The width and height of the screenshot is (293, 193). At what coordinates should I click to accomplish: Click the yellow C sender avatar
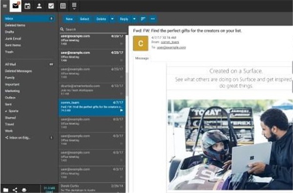pyautogui.click(x=141, y=43)
